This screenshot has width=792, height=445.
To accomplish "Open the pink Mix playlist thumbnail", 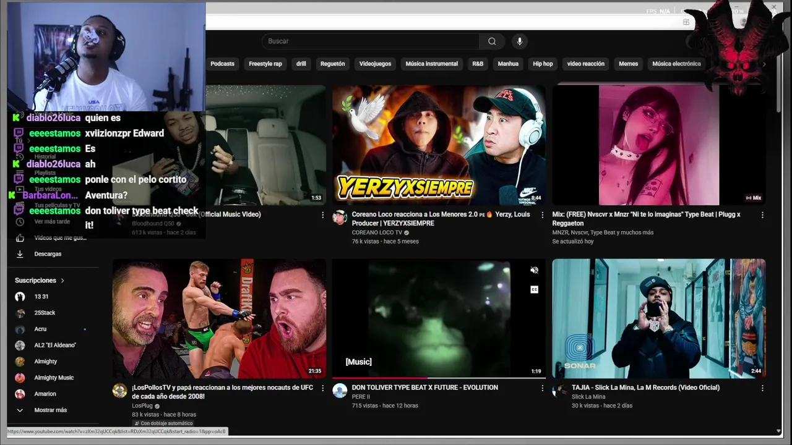I will pos(659,145).
